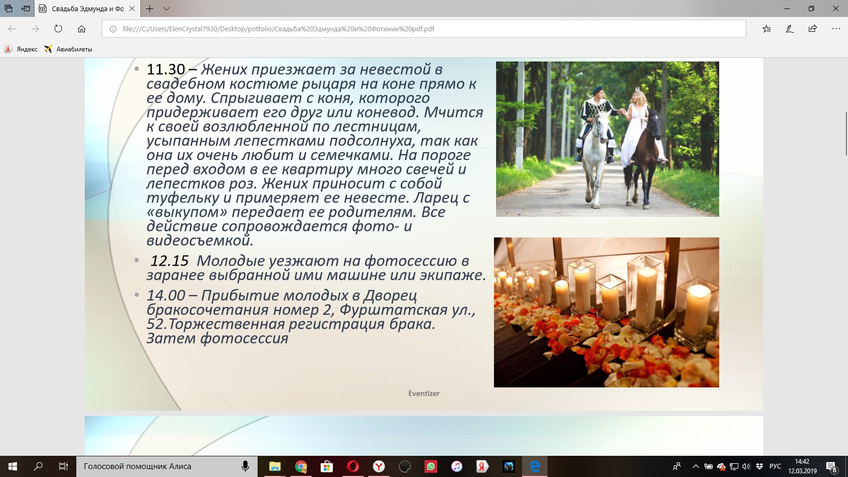Open Windows search
The width and height of the screenshot is (848, 477).
tap(38, 466)
